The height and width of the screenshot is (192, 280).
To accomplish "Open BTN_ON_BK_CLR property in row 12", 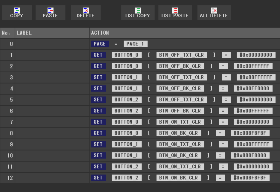I will tap(179, 178).
